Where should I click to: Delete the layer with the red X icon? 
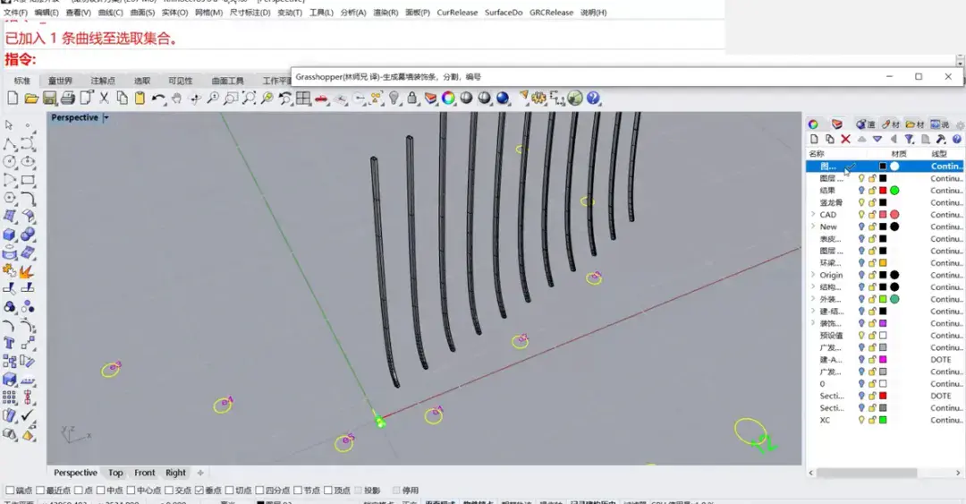(x=845, y=140)
